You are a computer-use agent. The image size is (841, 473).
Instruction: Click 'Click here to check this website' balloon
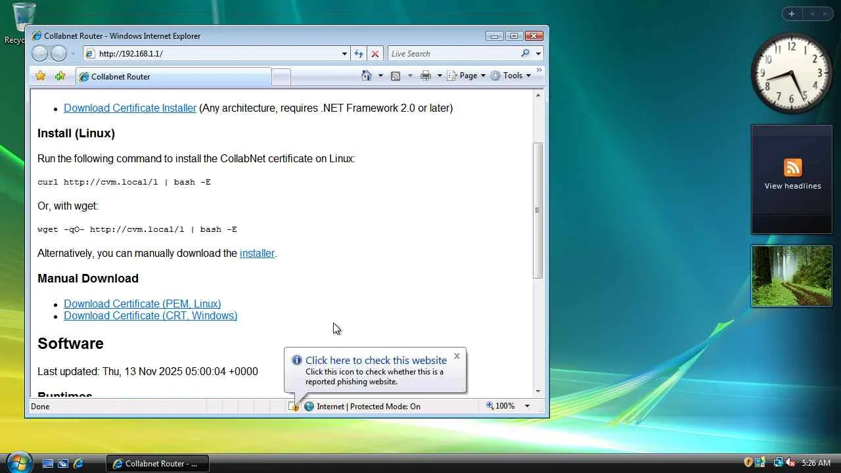click(x=376, y=360)
